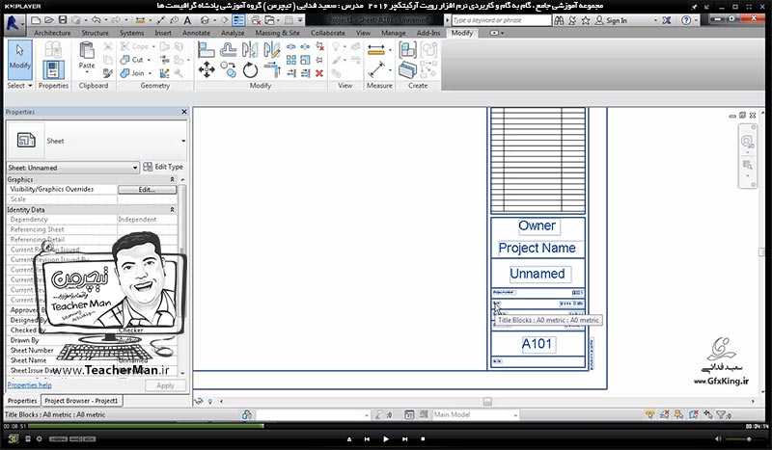Click the Visibility/Graphics Overrides Edit button
The width and height of the screenshot is (772, 450).
[x=147, y=189]
